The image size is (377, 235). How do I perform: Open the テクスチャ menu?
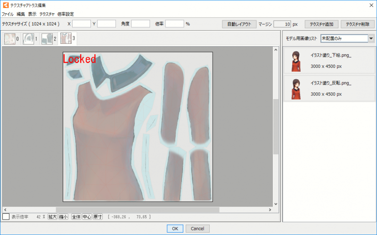47,14
